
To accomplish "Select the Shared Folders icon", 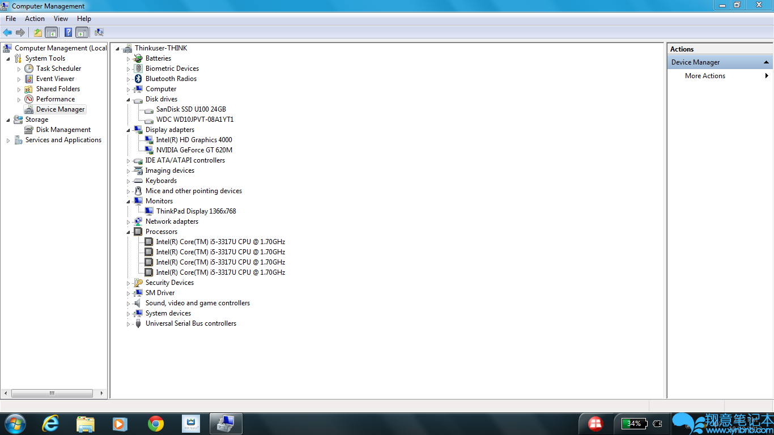I will click(x=29, y=89).
